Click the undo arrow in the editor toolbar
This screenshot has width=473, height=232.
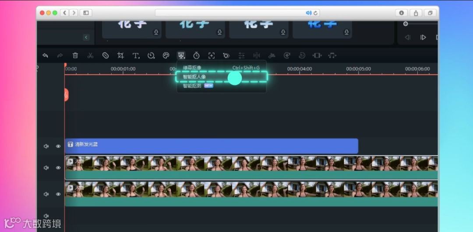(x=45, y=55)
